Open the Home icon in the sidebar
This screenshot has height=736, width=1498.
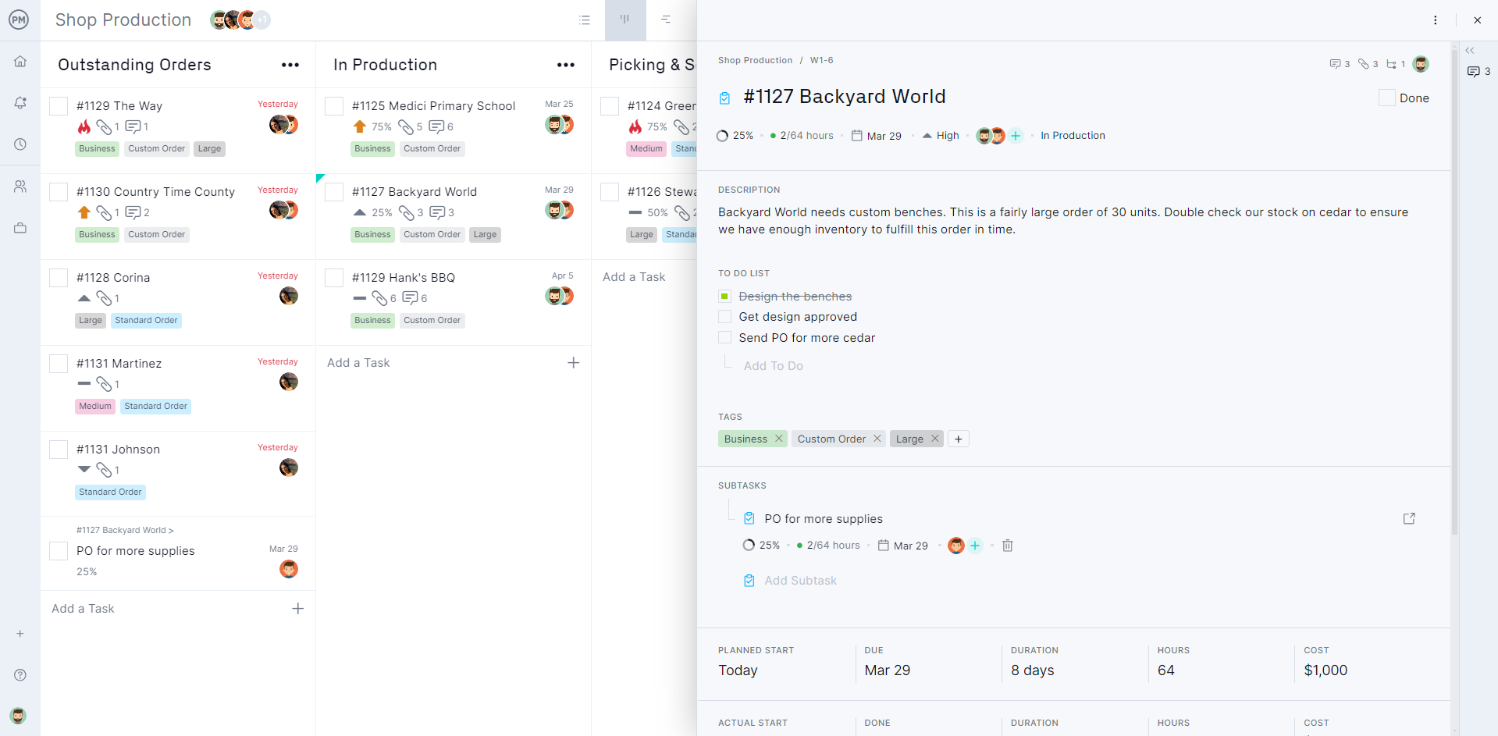(20, 61)
